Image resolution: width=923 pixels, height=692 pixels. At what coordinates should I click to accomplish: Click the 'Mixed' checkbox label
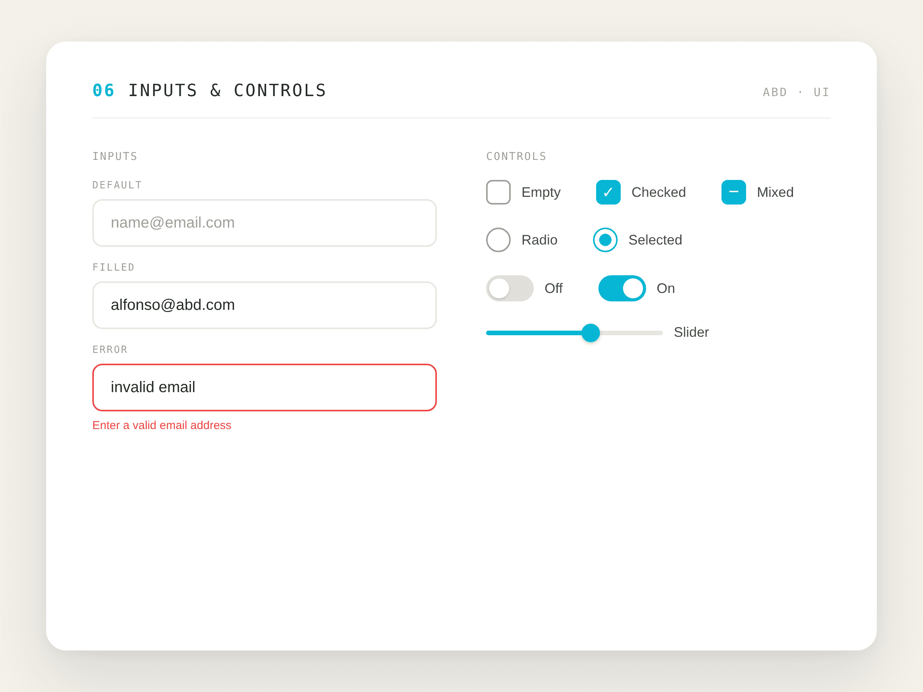(775, 192)
